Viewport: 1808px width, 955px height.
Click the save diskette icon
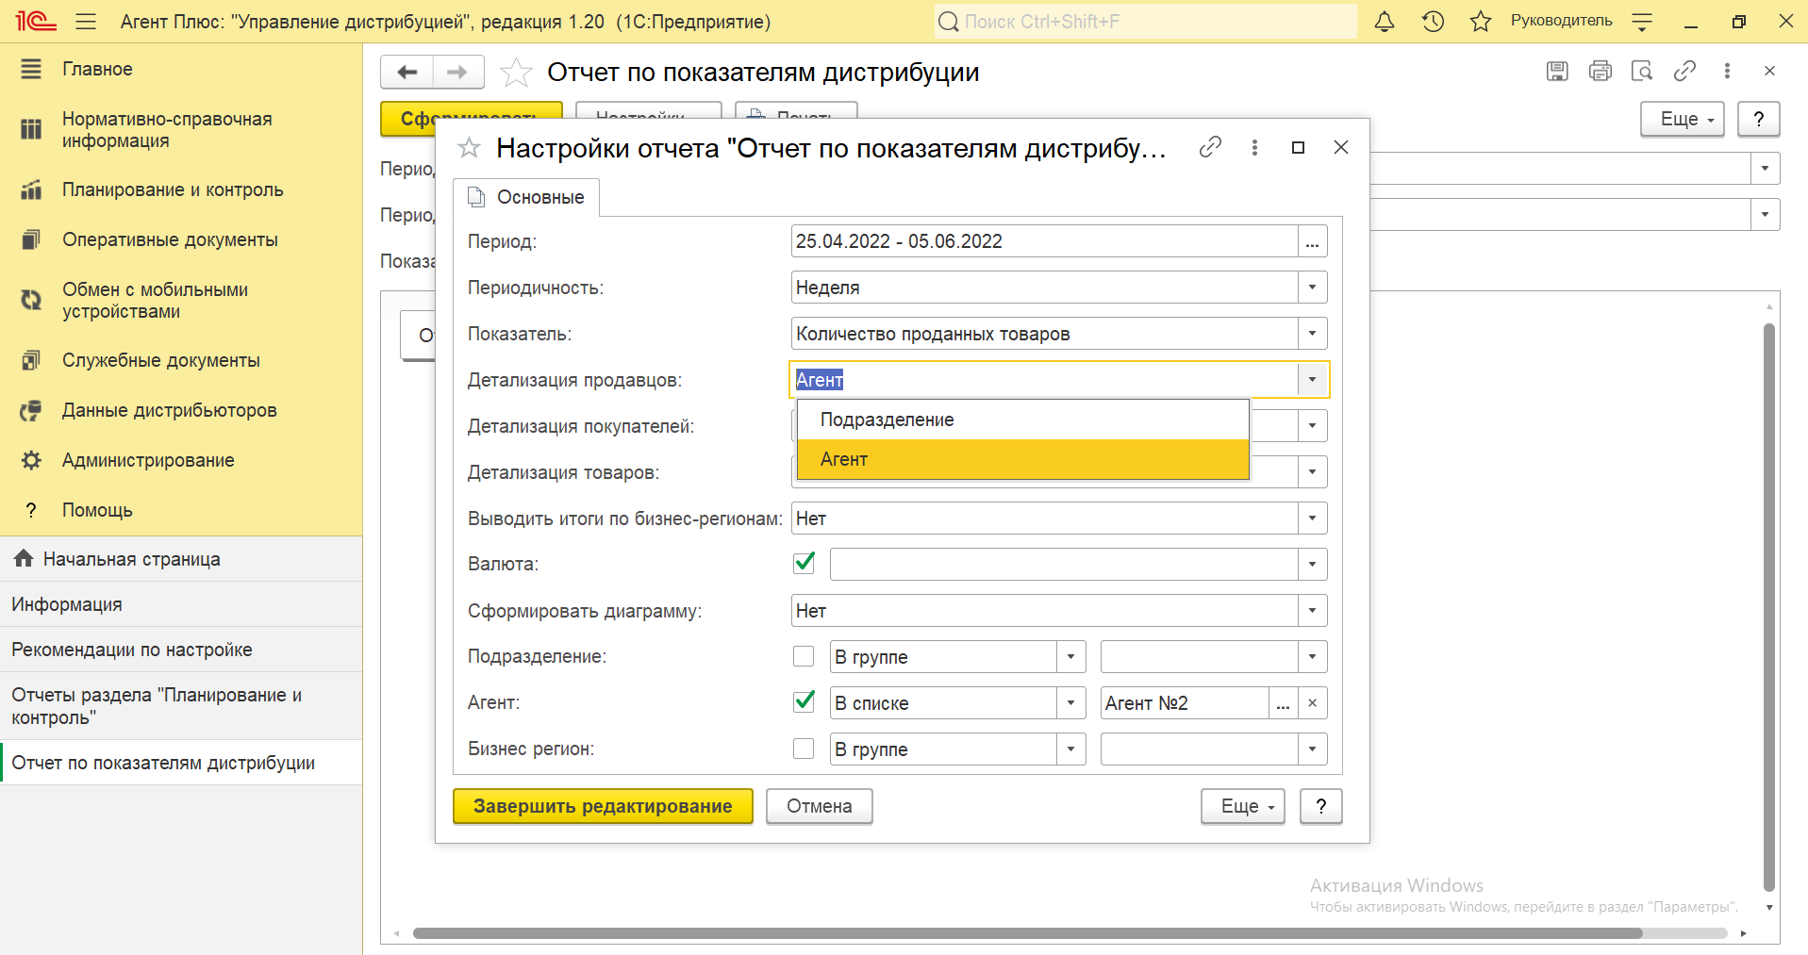1557,71
